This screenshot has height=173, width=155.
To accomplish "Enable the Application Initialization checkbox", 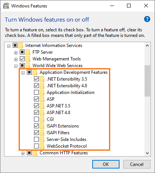I will coord(36,92).
